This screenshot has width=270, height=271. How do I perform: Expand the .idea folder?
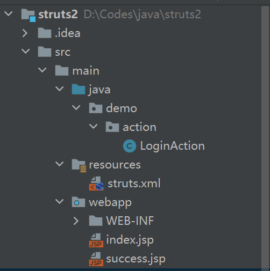[x=25, y=33]
